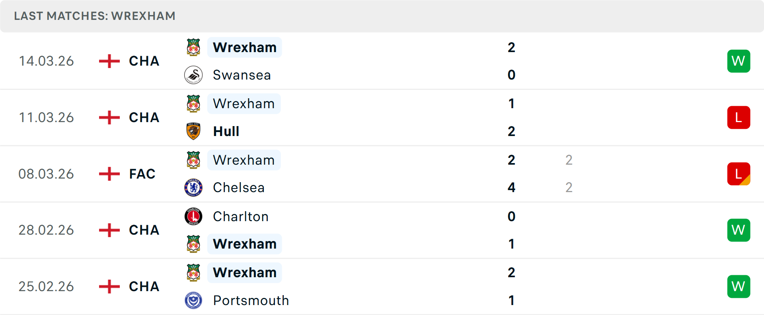The height and width of the screenshot is (315, 764).
Task: Click the red L badge for the Hull match
Action: click(x=739, y=117)
